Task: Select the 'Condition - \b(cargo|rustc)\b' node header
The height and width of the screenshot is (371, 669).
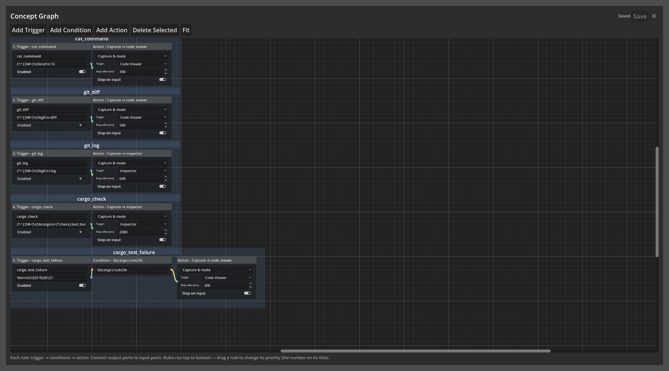Action: 132,260
